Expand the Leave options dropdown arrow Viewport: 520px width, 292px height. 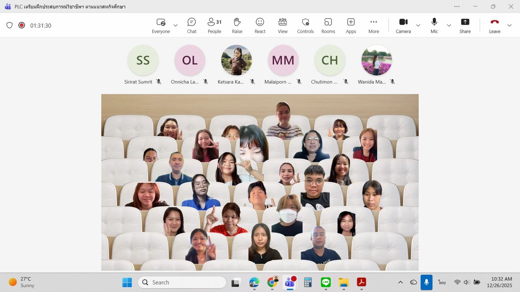[x=509, y=25]
